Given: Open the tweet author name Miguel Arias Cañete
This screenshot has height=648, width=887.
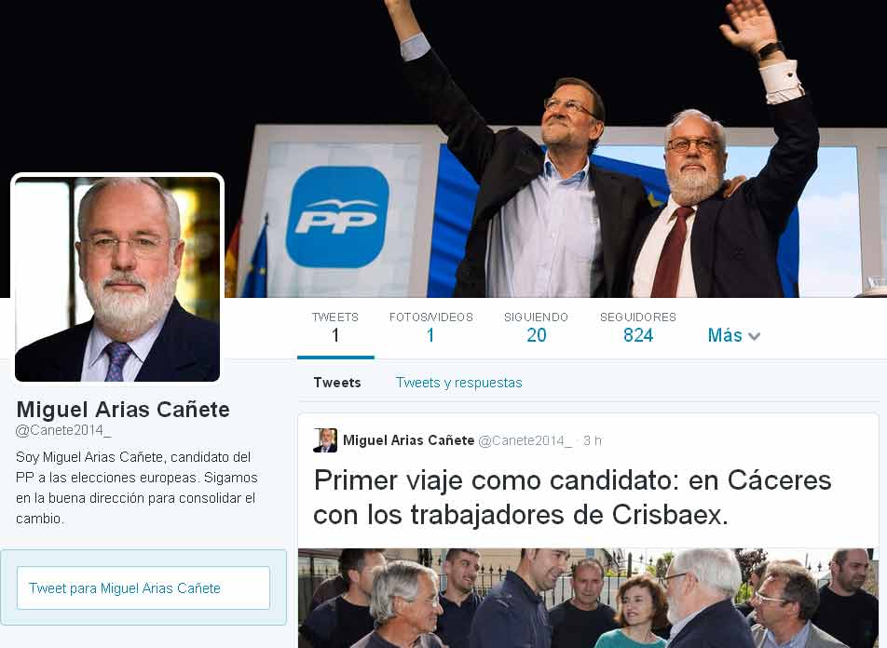Looking at the screenshot, I should (408, 440).
